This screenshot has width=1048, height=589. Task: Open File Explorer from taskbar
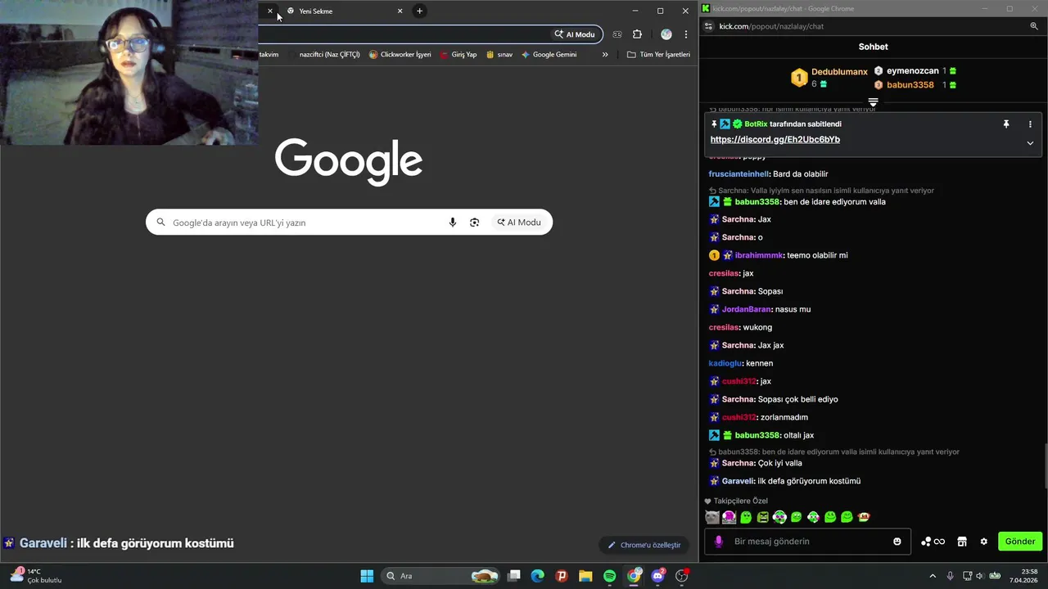point(585,576)
